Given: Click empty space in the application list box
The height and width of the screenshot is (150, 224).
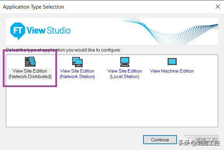Looking at the screenshot, I should [x=114, y=104].
